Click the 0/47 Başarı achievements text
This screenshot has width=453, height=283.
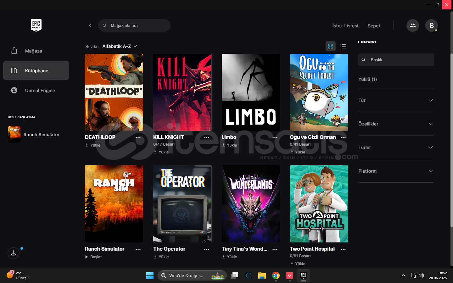[164, 144]
